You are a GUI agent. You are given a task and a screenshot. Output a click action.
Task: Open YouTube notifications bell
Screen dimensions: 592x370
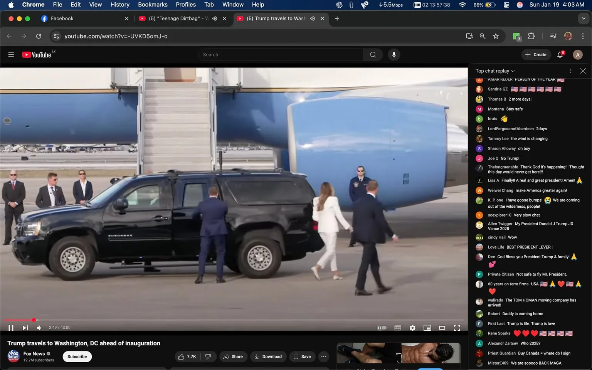click(560, 54)
